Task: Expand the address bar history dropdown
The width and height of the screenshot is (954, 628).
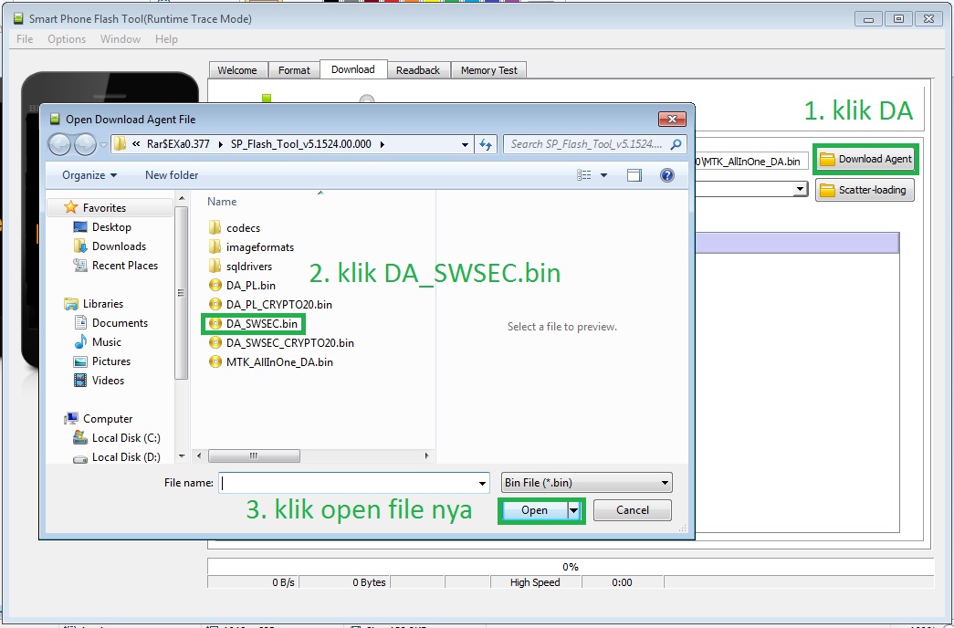Action: tap(465, 145)
